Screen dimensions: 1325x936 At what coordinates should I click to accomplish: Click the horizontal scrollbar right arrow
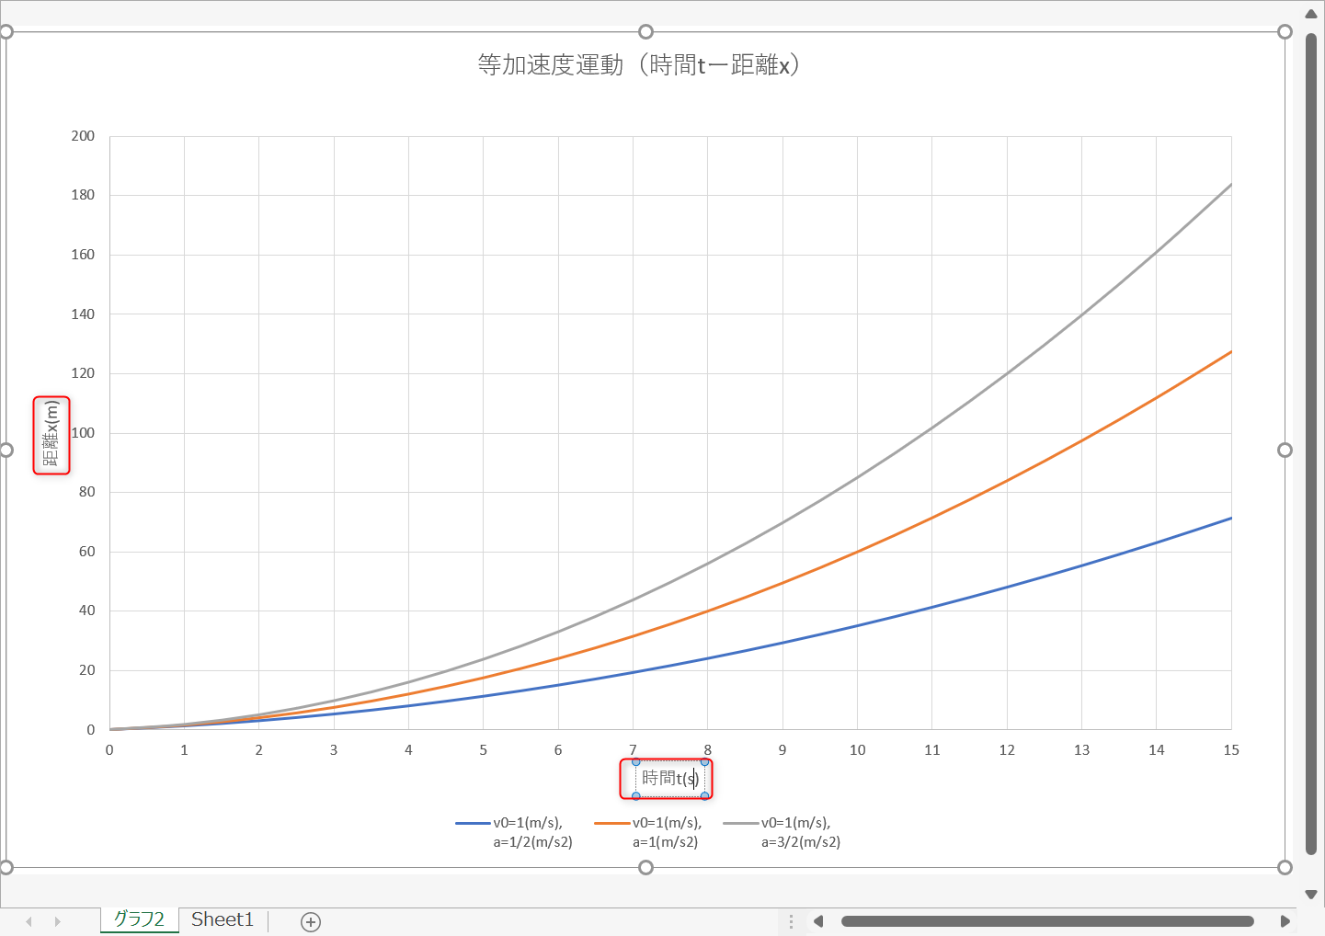(1285, 921)
